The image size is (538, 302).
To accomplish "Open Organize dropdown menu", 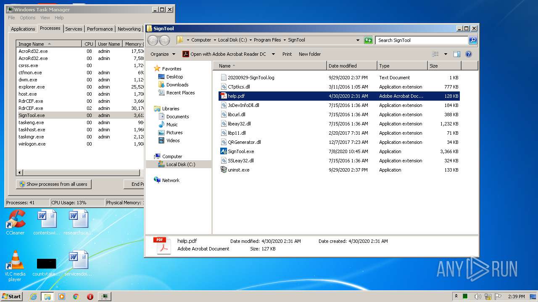I will click(x=162, y=54).
